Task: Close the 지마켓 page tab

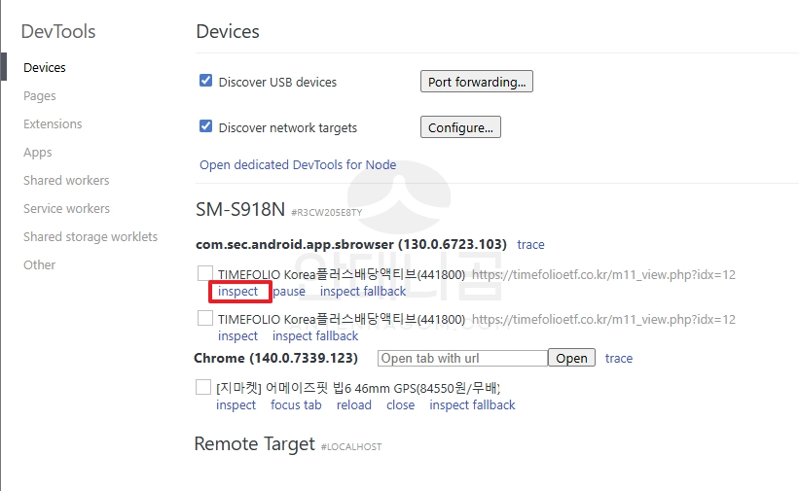Action: pos(401,404)
